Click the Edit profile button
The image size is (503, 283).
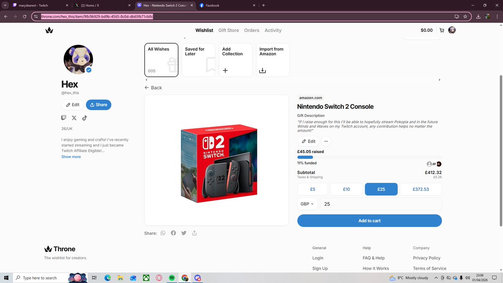[73, 105]
